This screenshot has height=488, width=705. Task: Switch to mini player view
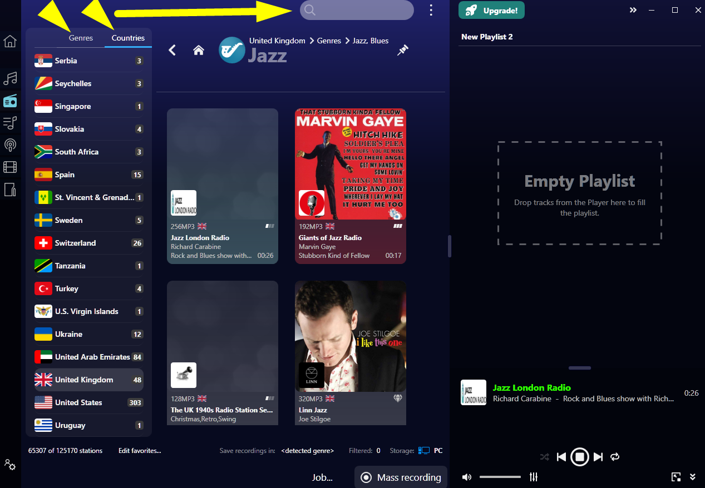[x=676, y=477]
